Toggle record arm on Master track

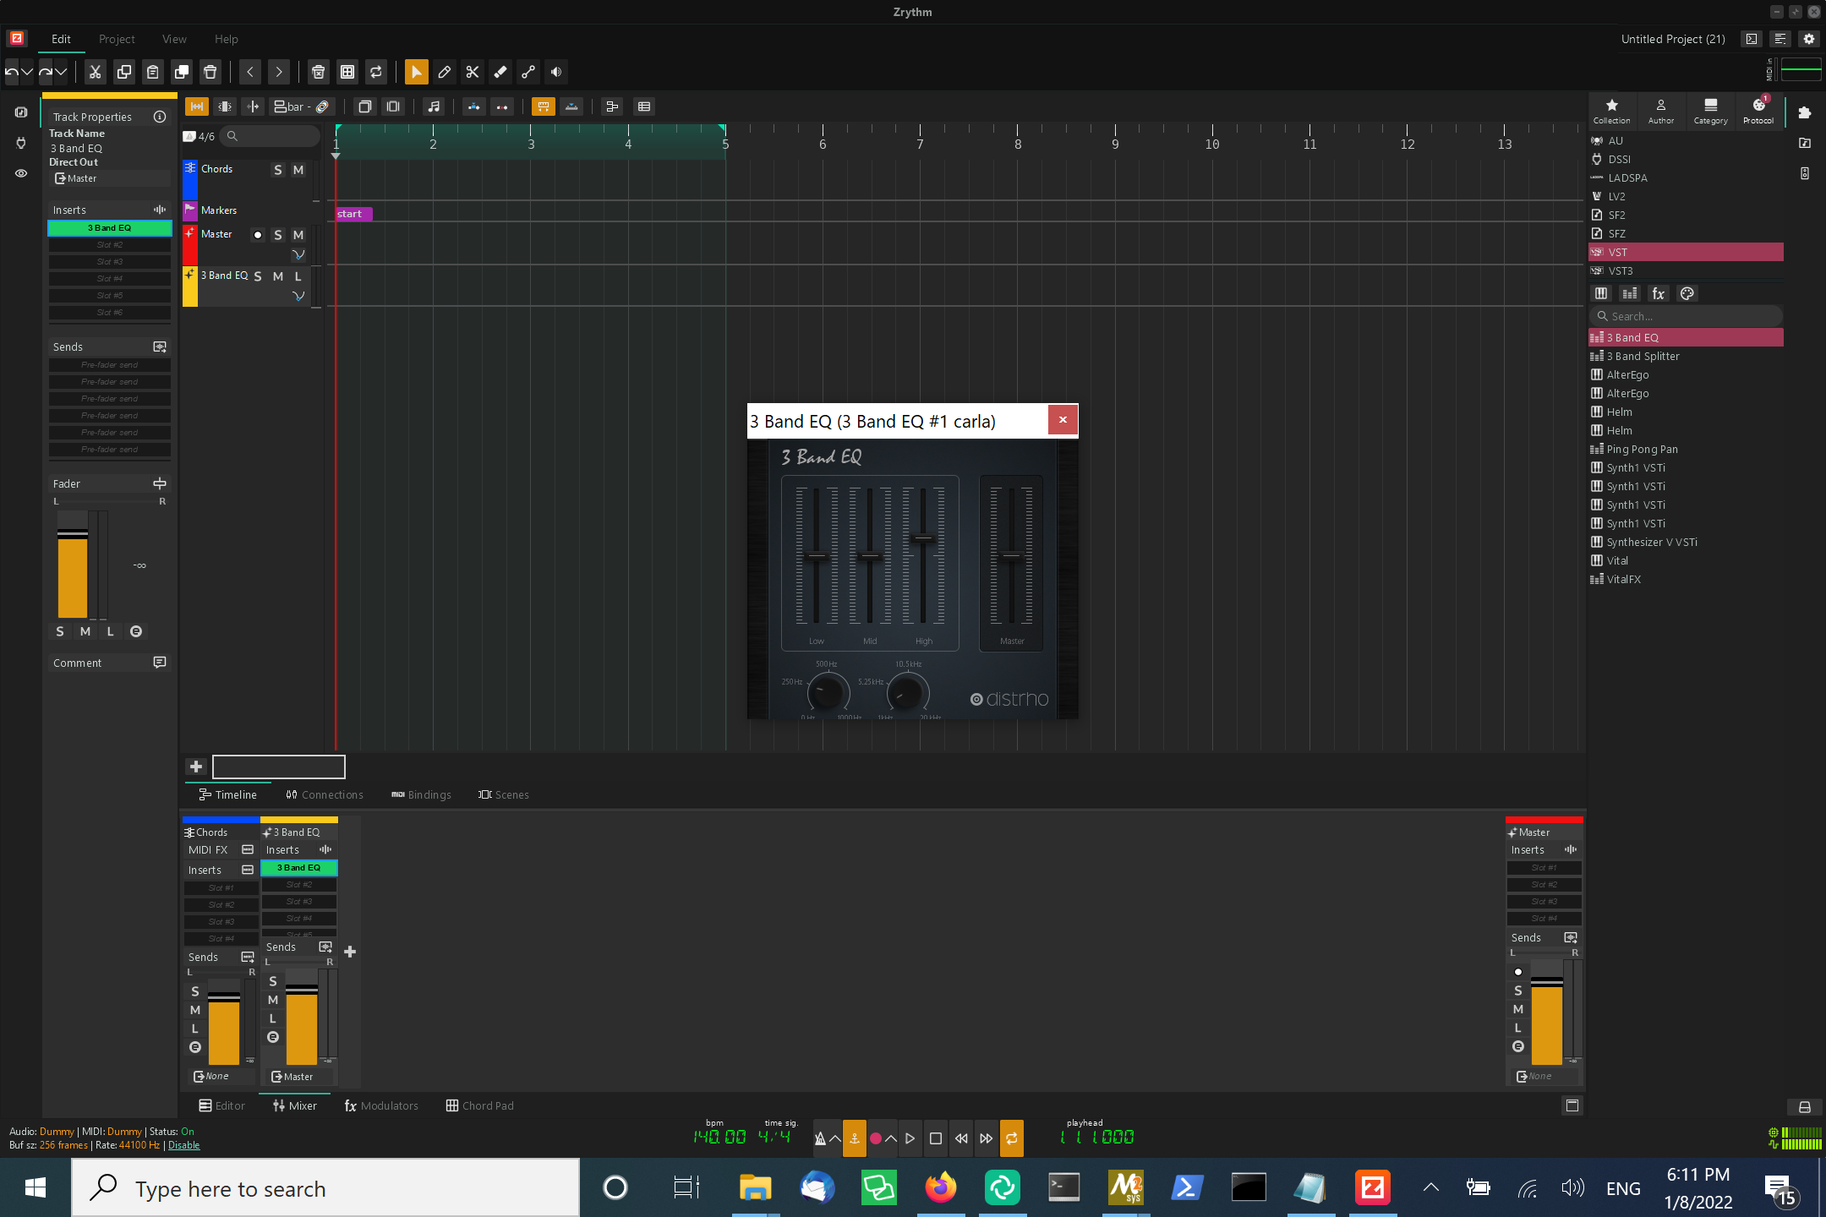pyautogui.click(x=258, y=235)
